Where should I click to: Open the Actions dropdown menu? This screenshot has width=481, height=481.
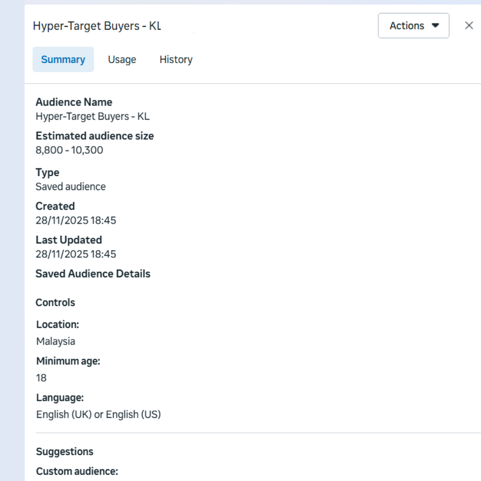413,25
